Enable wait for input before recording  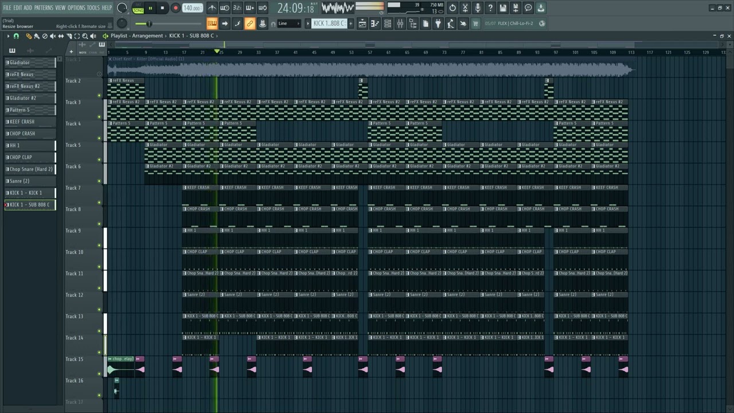coord(225,8)
